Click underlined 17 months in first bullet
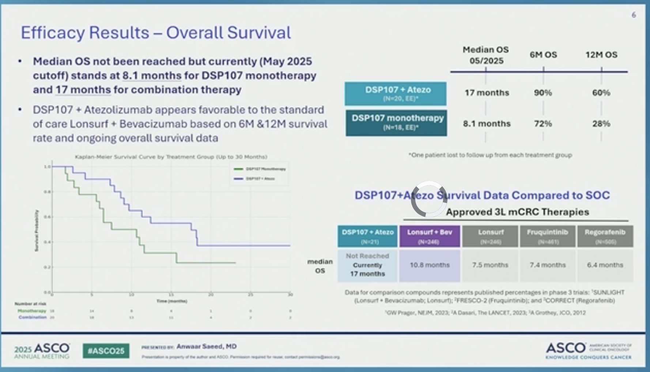 coord(83,90)
